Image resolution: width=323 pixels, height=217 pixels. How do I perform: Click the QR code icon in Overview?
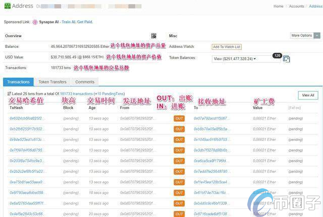(x=154, y=36)
